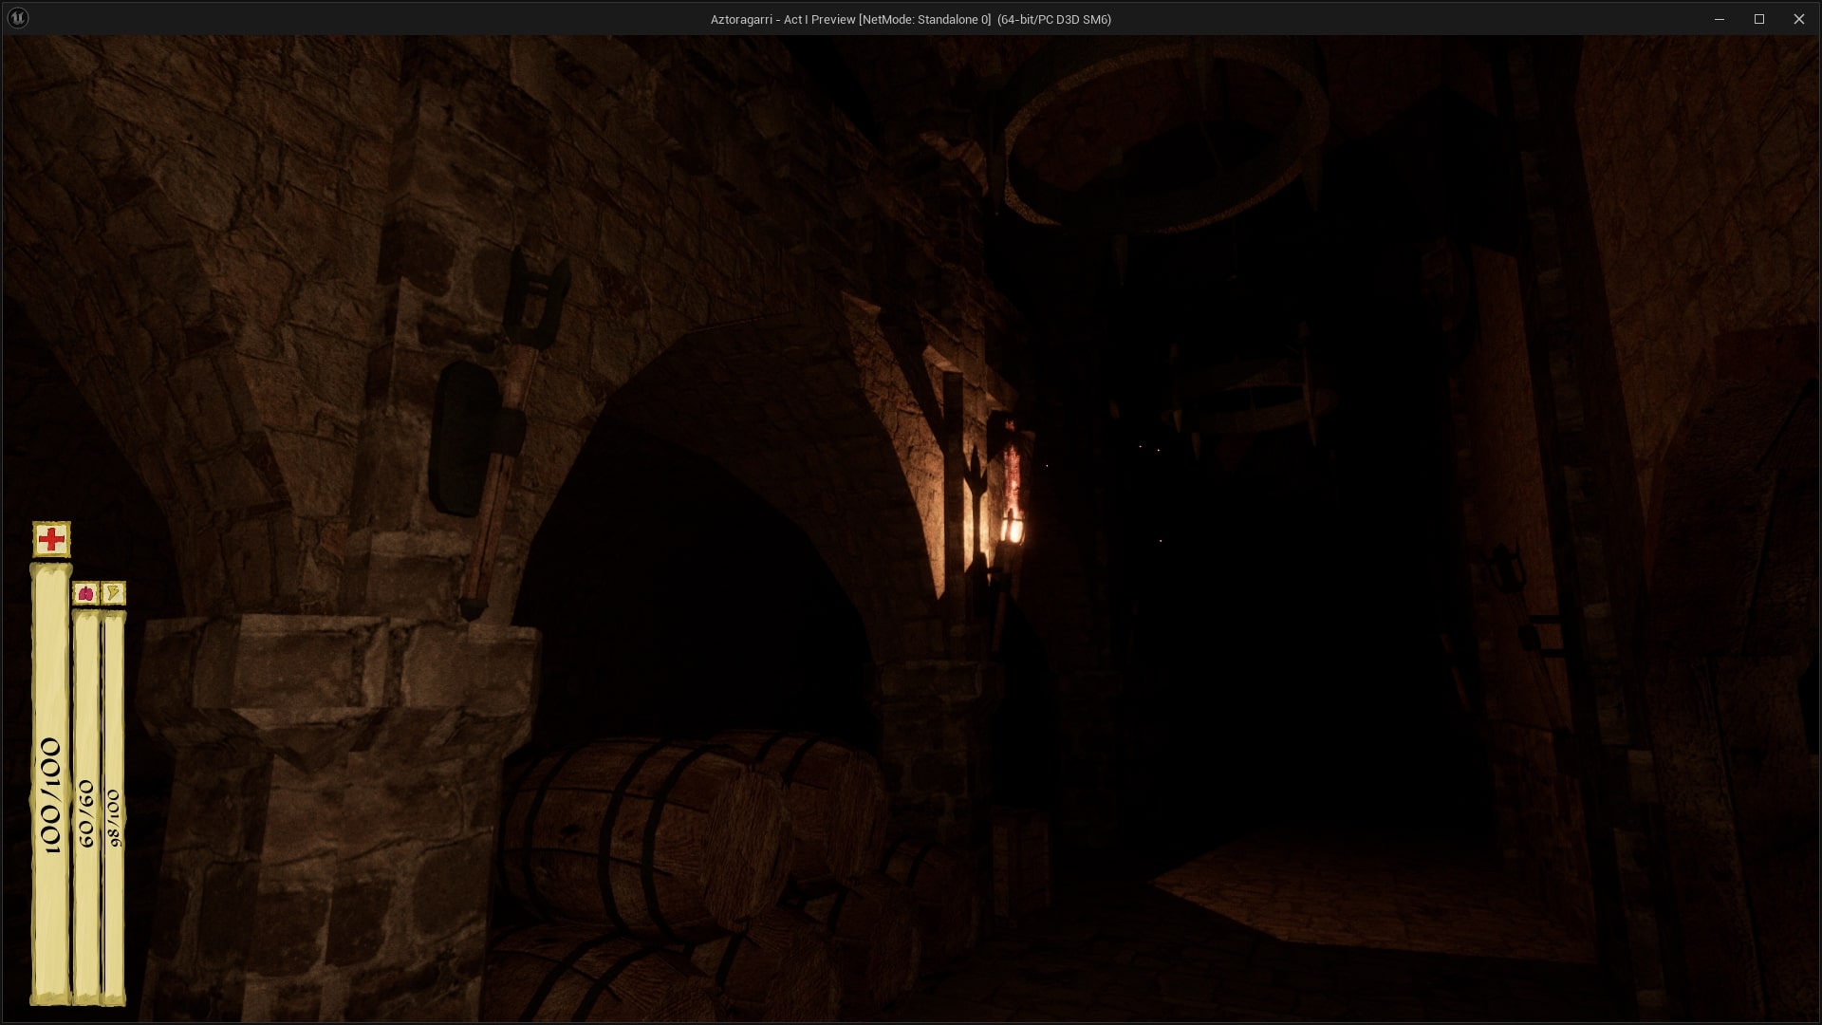Click the Unreal Engine logo icon
Image resolution: width=1822 pixels, height=1025 pixels.
coord(18,18)
